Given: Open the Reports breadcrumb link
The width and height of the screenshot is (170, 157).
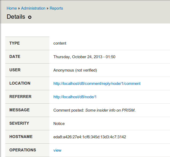Looking at the screenshot, I should tap(56, 8).
